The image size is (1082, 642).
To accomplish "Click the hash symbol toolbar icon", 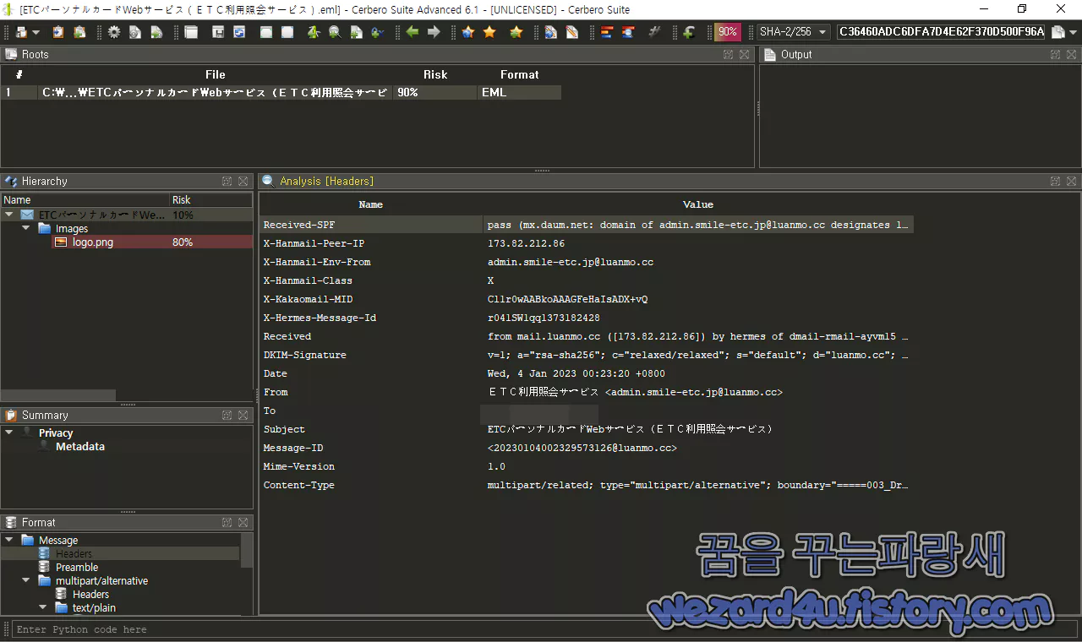I will pos(654,32).
